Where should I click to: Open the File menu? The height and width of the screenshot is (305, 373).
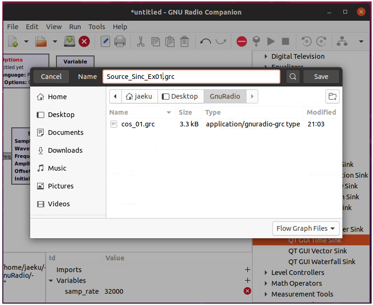[x=13, y=27]
